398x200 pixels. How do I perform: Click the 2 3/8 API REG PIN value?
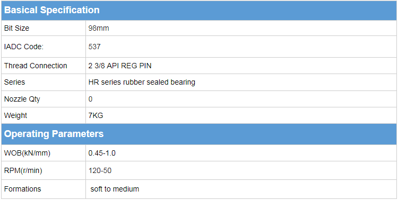[x=120, y=66]
